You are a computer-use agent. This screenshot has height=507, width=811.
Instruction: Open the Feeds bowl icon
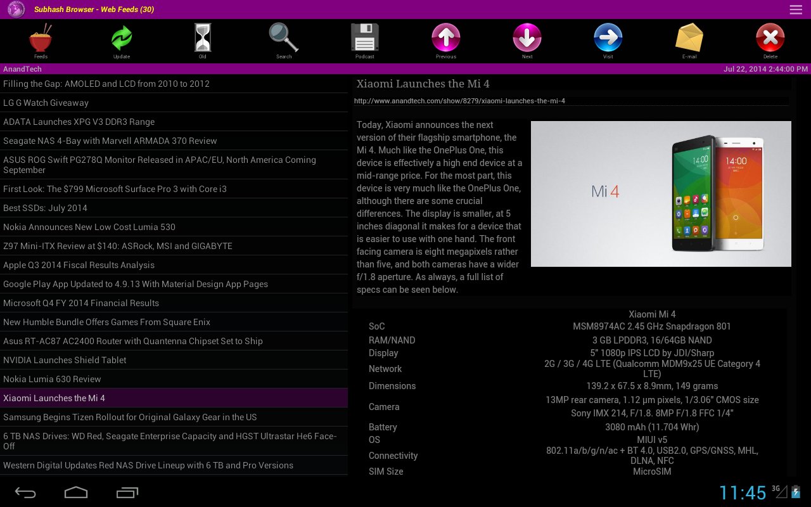41,38
